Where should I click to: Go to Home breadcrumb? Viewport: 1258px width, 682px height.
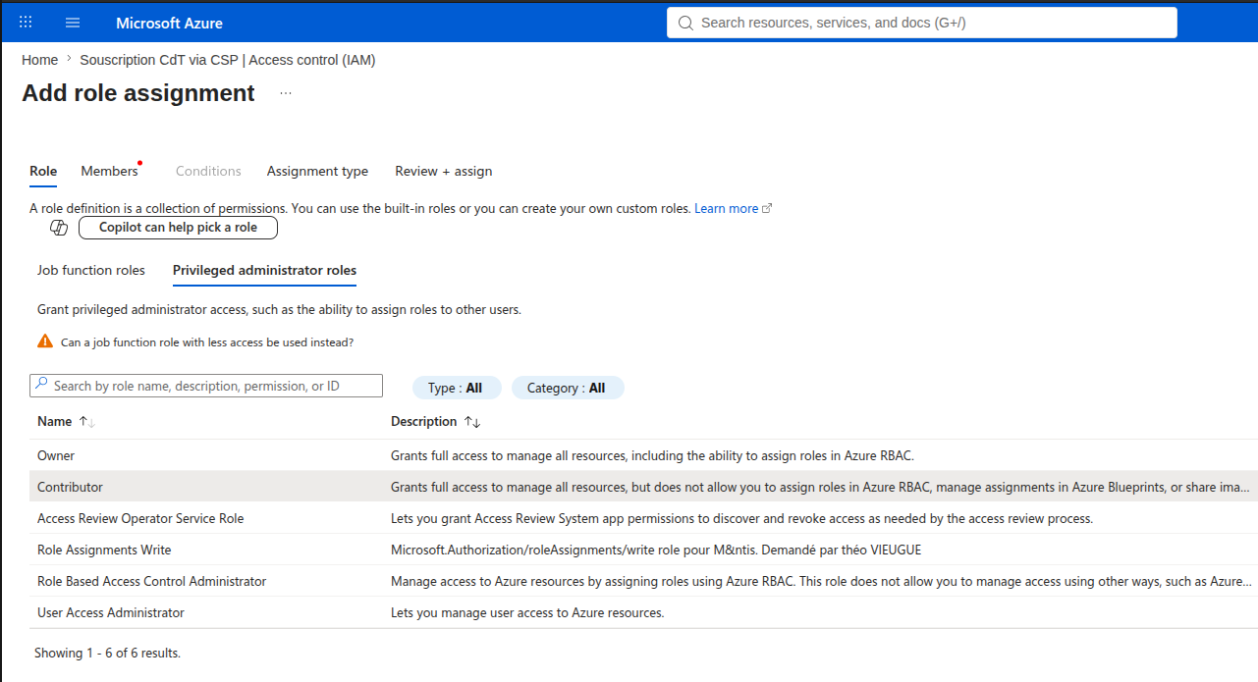point(39,60)
